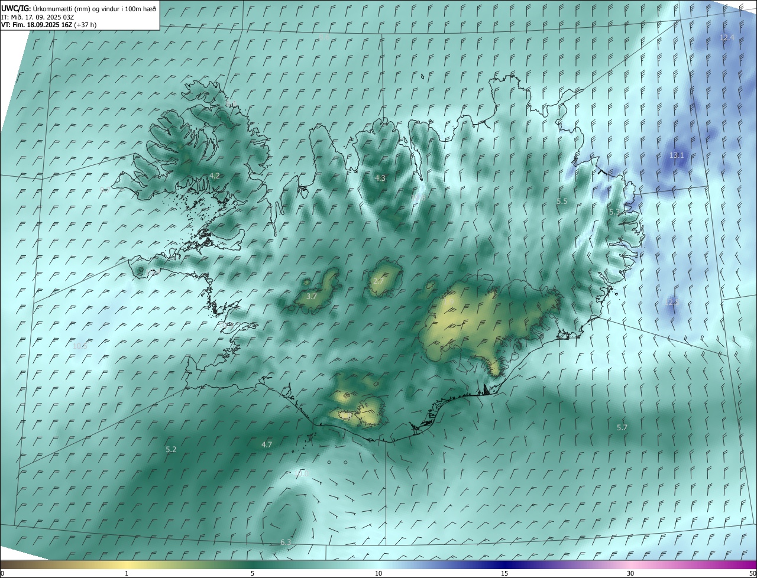Click the 4.7 value label on the map

point(267,444)
